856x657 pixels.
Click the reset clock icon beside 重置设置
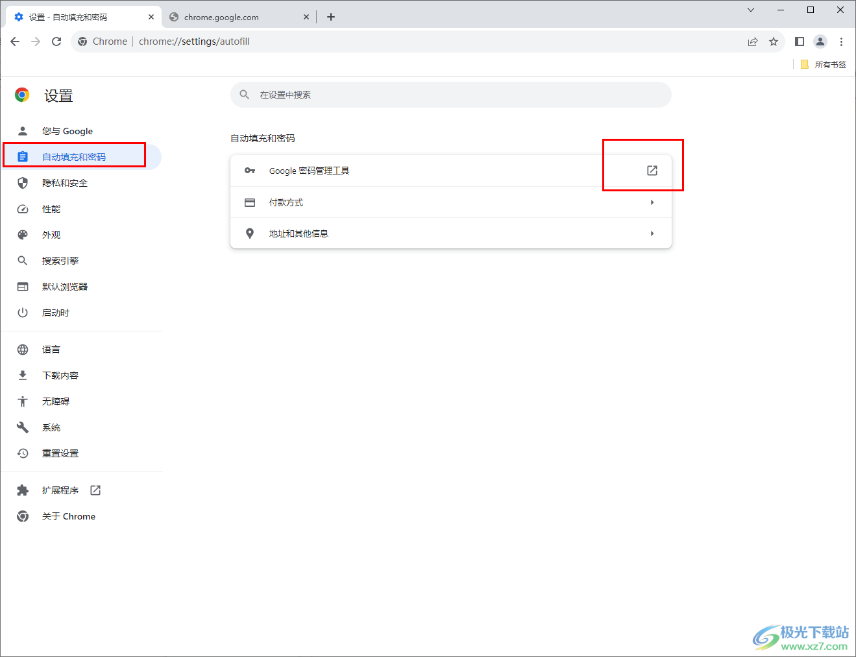(x=23, y=453)
